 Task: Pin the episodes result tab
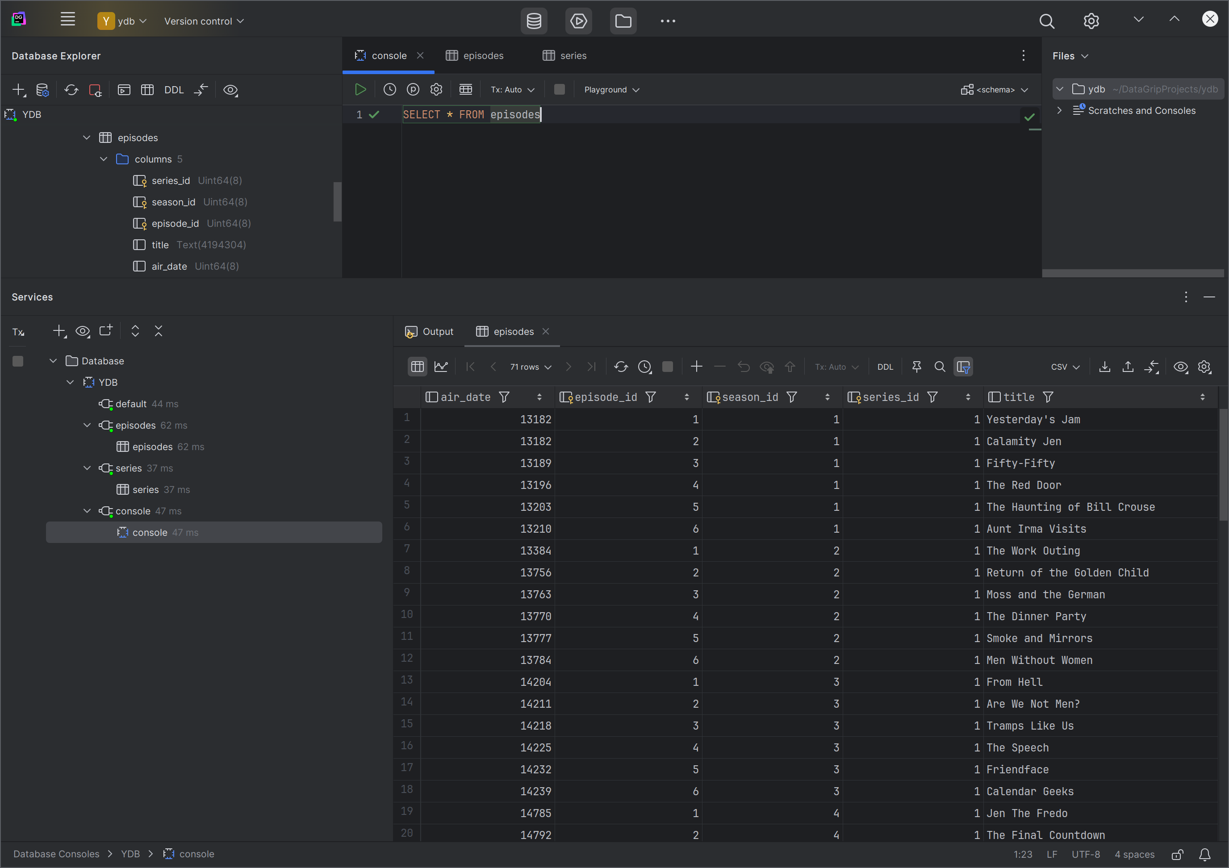coord(916,367)
